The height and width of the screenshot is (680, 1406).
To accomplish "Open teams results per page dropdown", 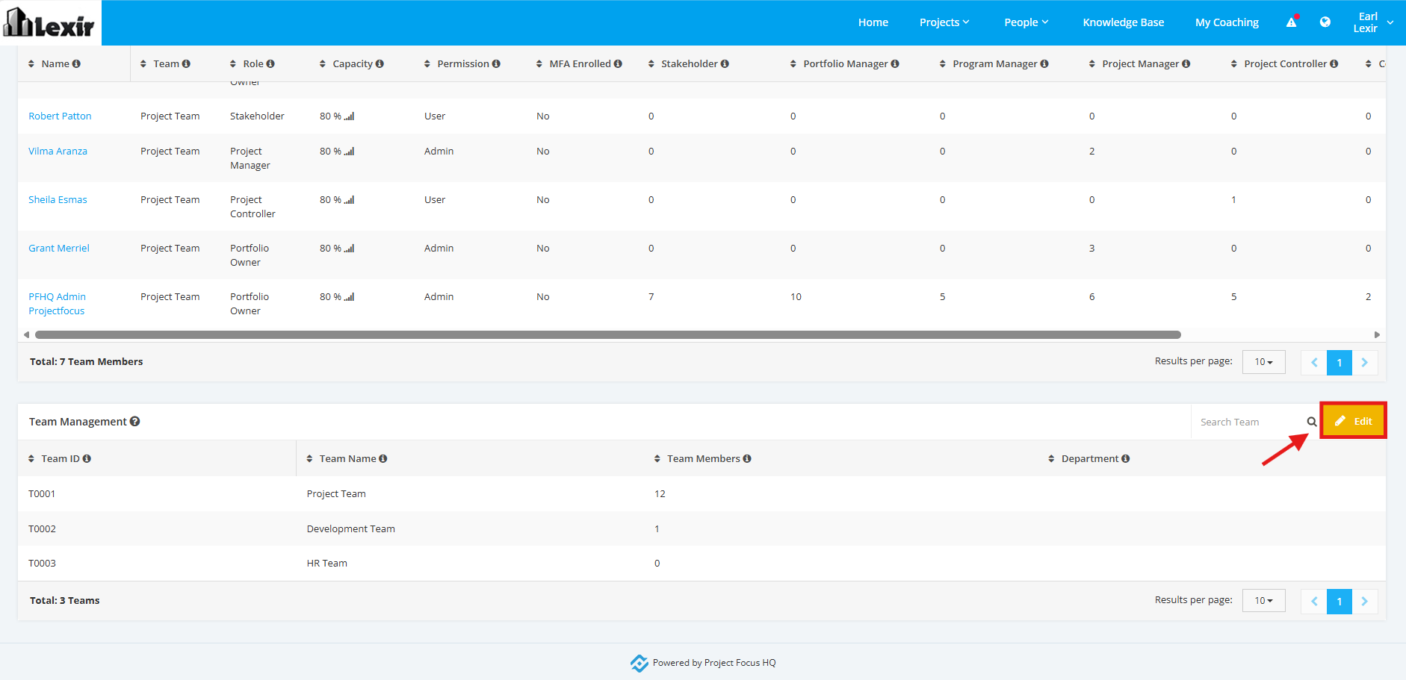I will (x=1264, y=601).
